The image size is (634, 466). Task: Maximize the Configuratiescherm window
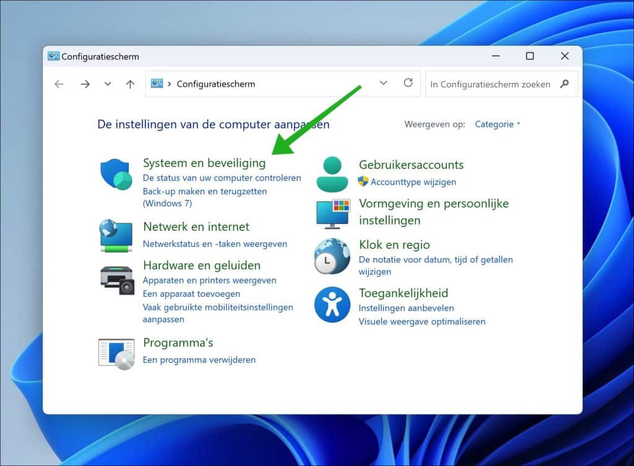530,56
